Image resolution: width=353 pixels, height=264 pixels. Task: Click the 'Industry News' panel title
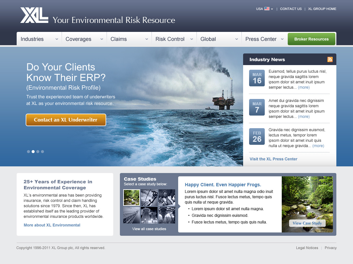coord(267,59)
